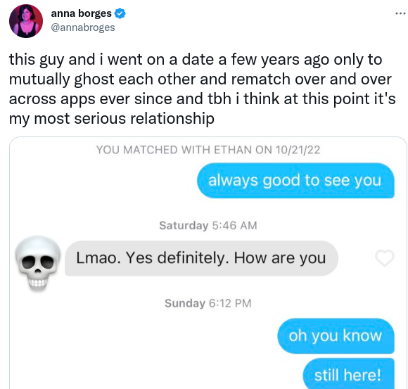
Task: Open the @annabroges handle link
Action: 83,27
